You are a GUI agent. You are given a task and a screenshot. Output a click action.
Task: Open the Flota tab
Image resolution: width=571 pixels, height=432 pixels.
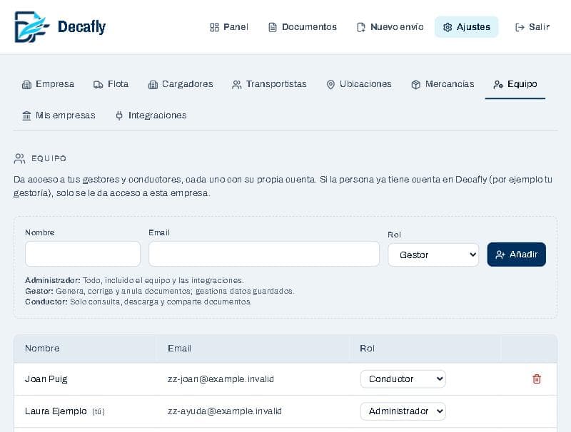coord(111,84)
